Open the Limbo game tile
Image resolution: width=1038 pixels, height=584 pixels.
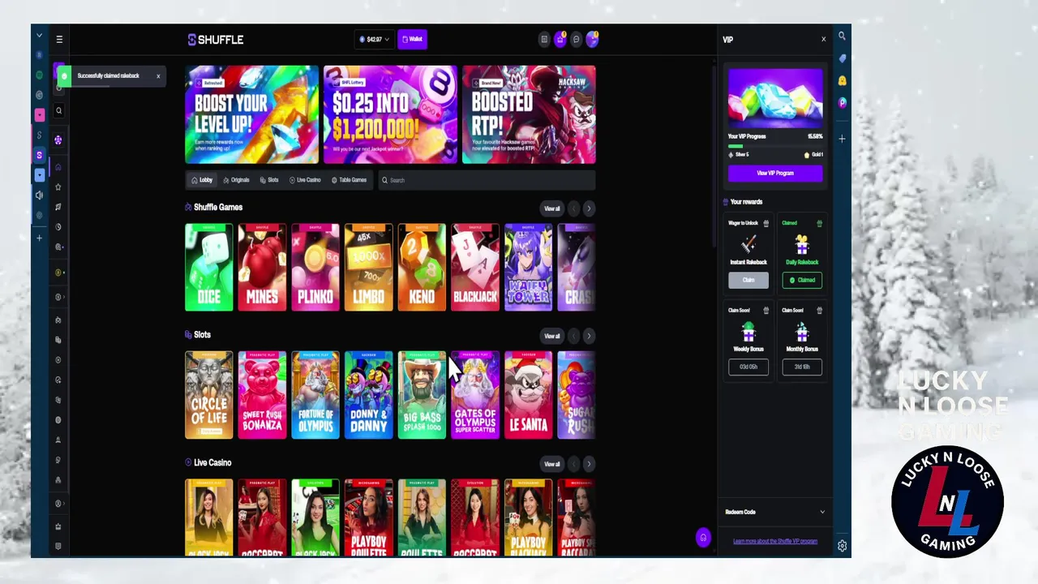(369, 268)
